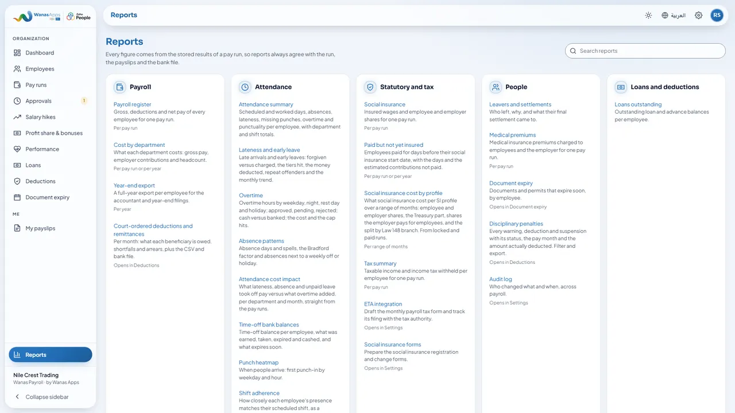Click the Dashboard grid icon in sidebar

pyautogui.click(x=17, y=53)
